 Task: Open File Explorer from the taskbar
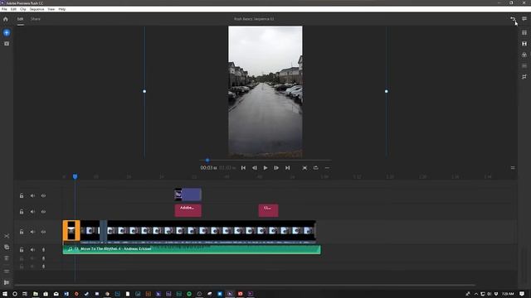35,294
